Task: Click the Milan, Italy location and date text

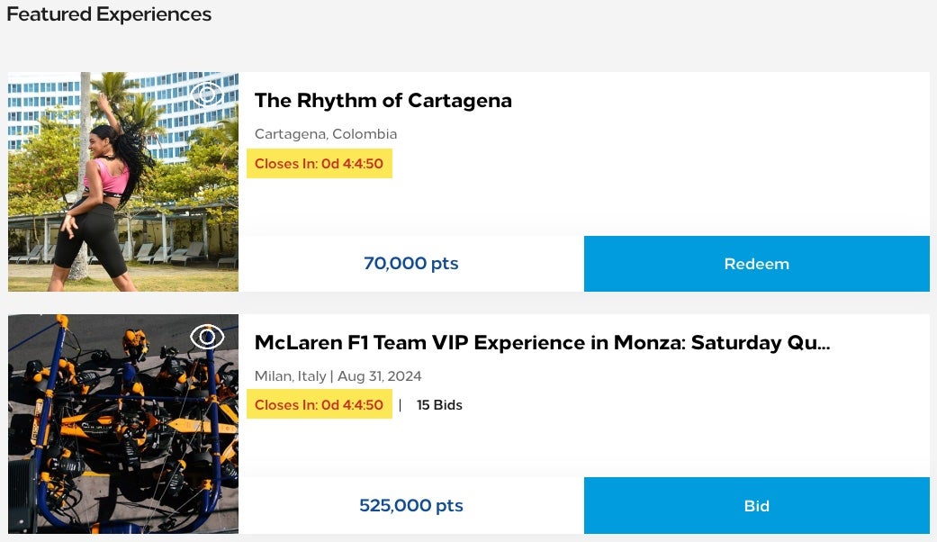Action: pyautogui.click(x=338, y=375)
